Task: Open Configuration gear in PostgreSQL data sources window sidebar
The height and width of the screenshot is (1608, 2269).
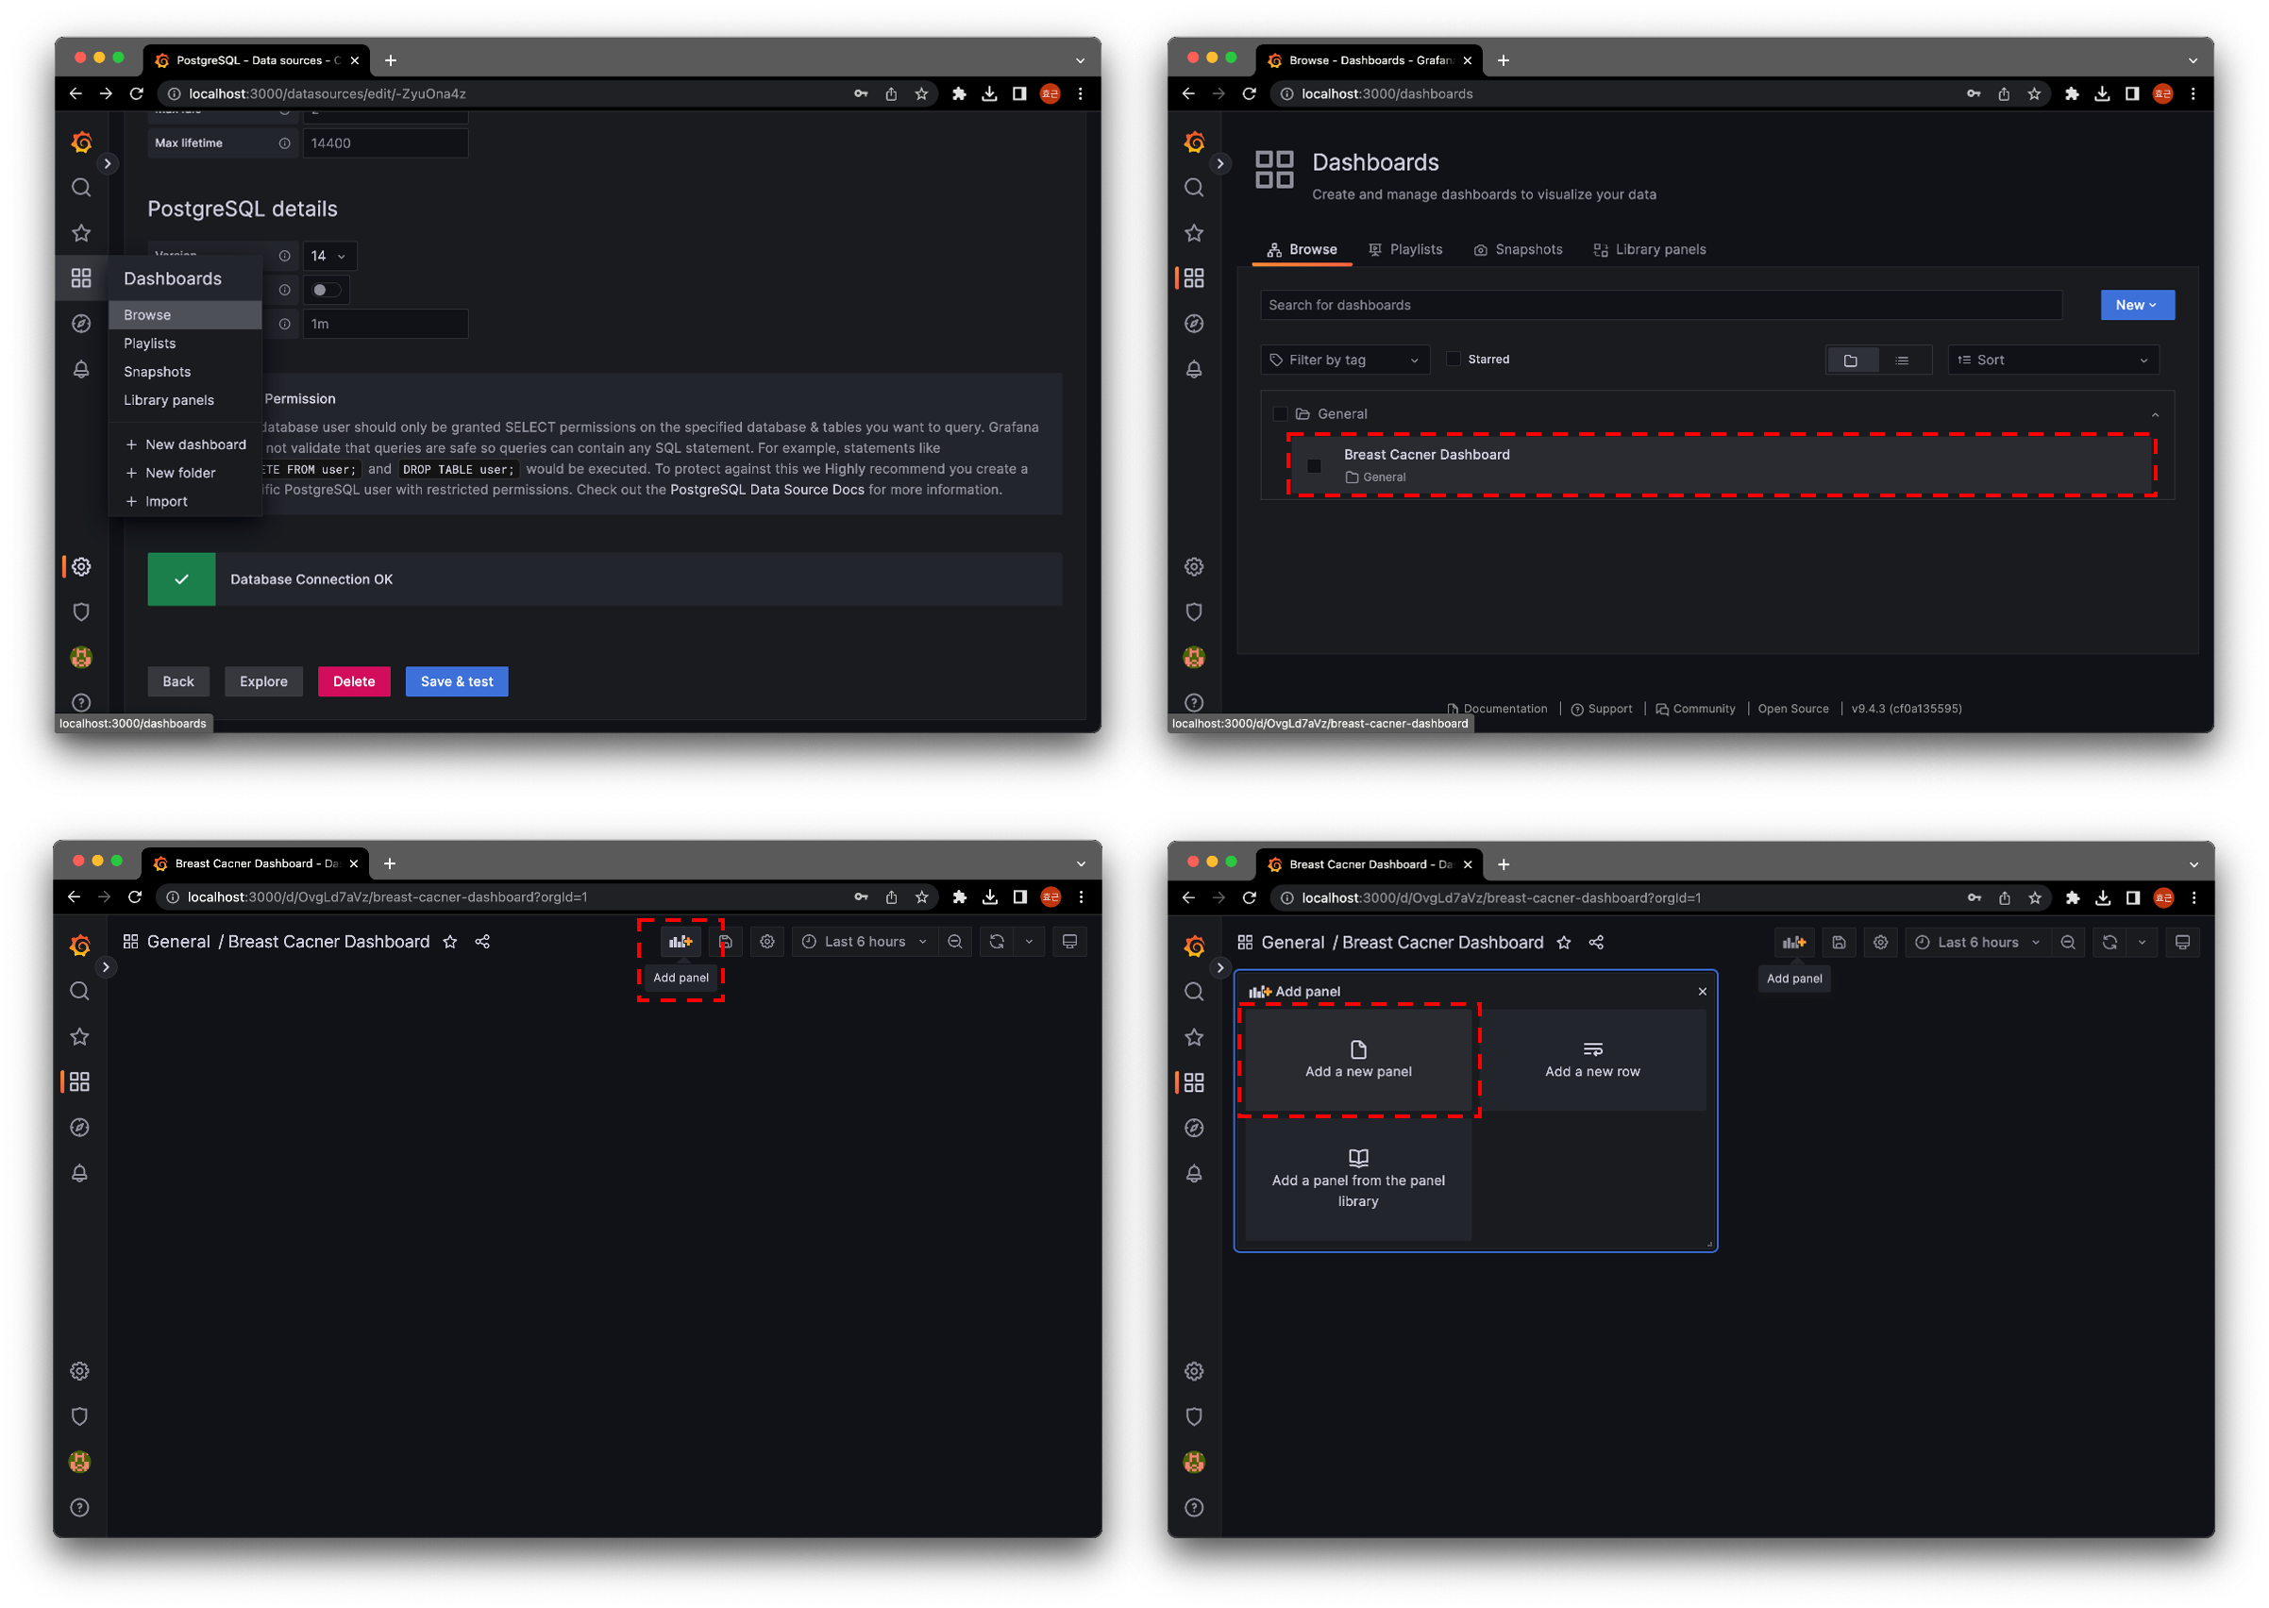Action: click(x=81, y=566)
